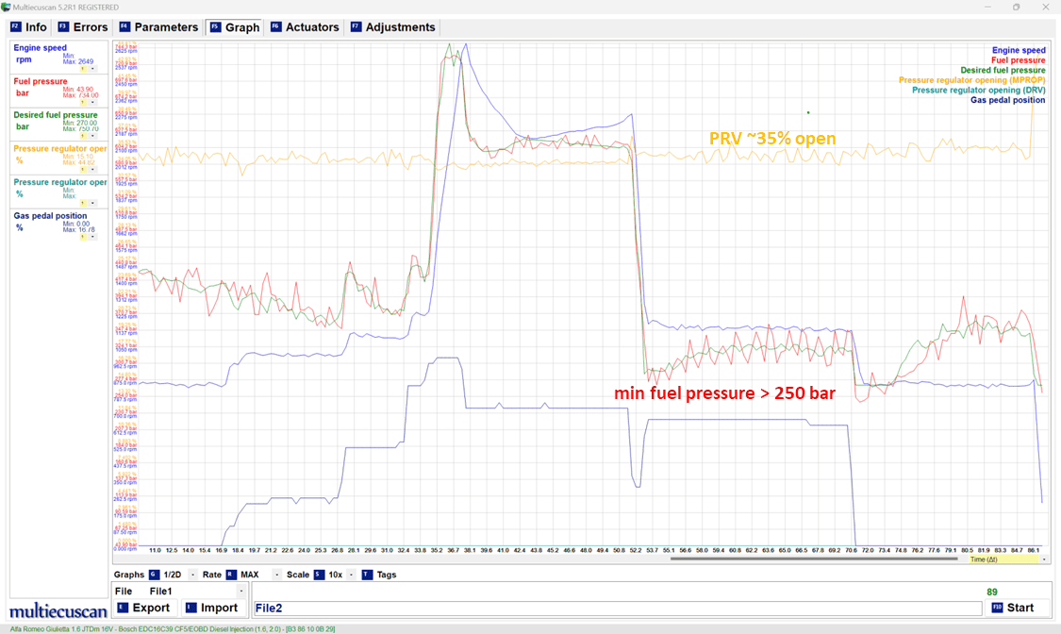
Task: Open the Info tab
Action: 28,27
